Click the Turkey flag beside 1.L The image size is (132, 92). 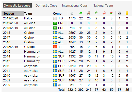tap(55, 47)
